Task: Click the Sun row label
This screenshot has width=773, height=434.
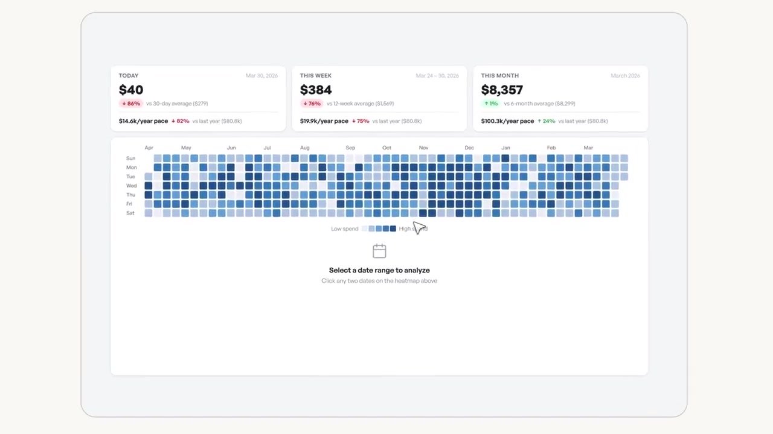Action: 130,159
